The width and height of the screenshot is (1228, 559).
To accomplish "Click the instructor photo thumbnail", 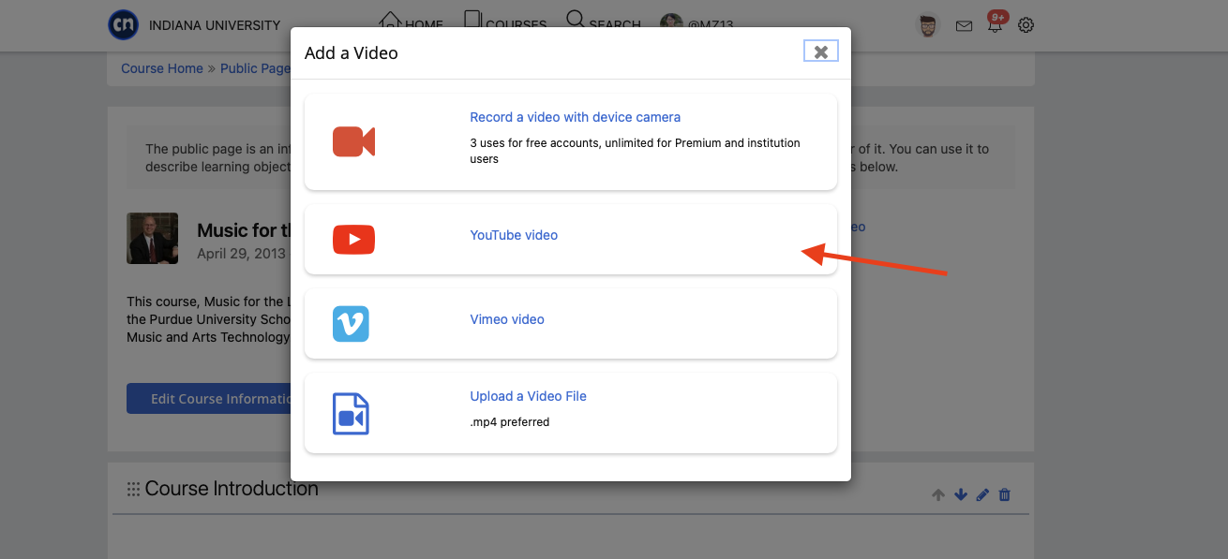I will tap(152, 238).
